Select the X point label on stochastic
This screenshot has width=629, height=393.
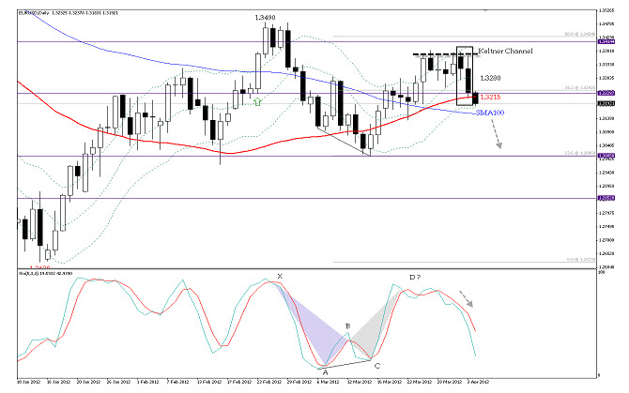[280, 276]
